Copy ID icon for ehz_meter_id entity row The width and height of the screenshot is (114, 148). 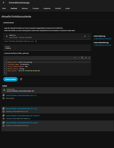4,115
